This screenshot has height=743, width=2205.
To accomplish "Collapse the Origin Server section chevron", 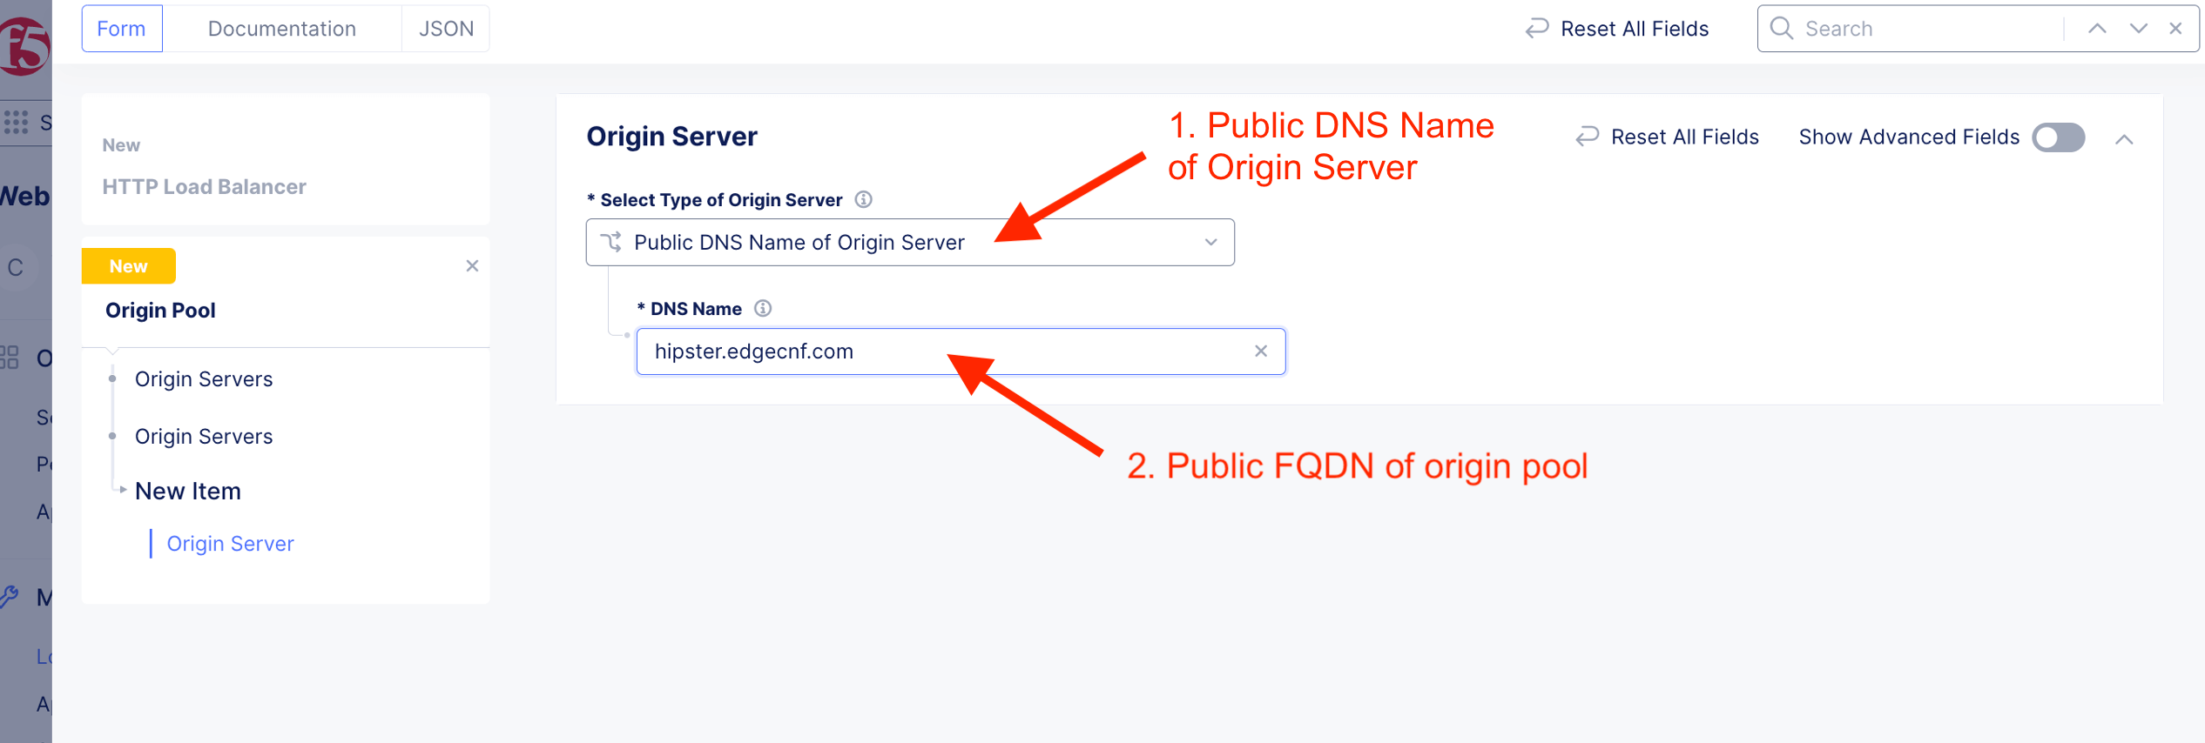I will pos(2124,139).
